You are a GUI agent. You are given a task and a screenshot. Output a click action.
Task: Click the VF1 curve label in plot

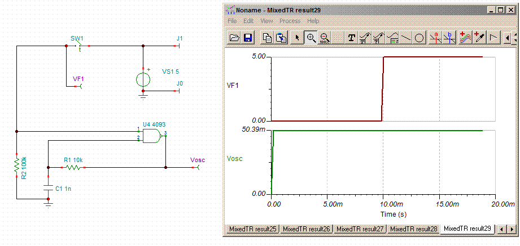coord(232,86)
